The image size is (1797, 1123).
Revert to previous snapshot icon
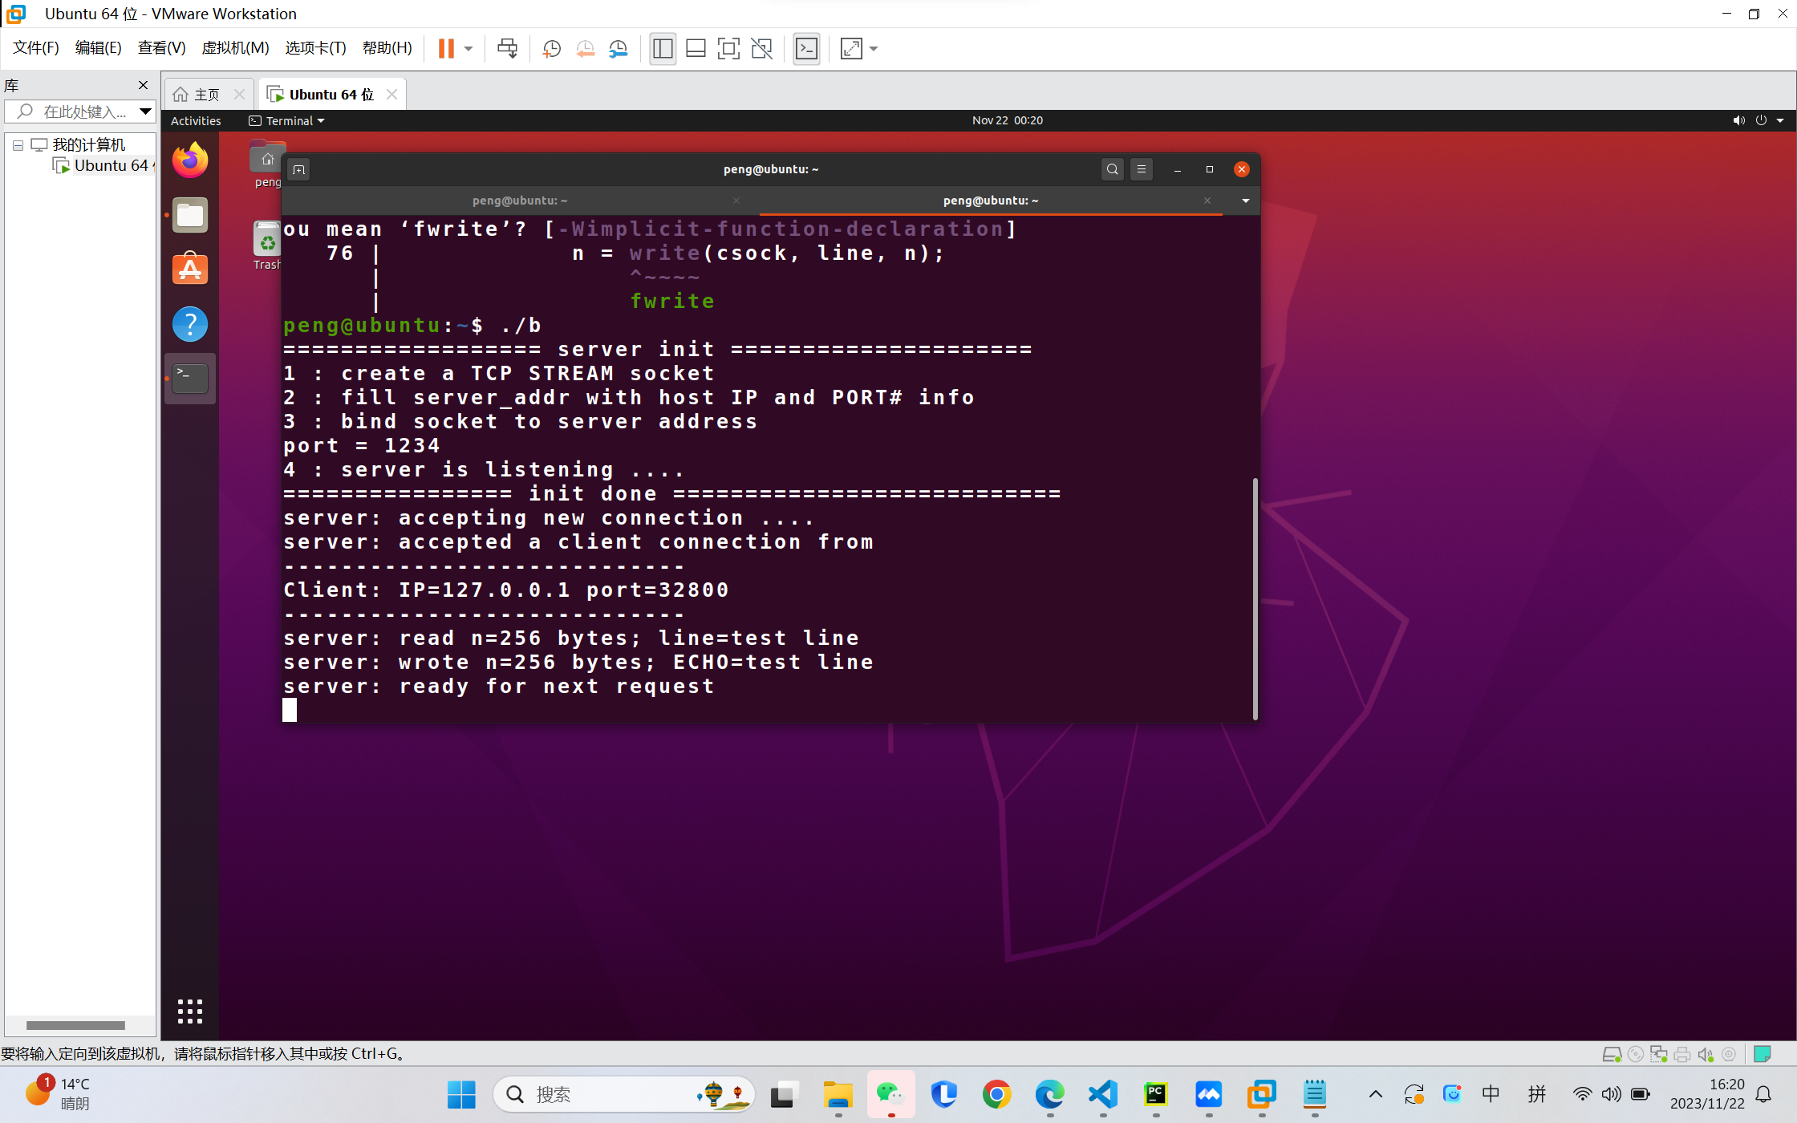click(585, 49)
